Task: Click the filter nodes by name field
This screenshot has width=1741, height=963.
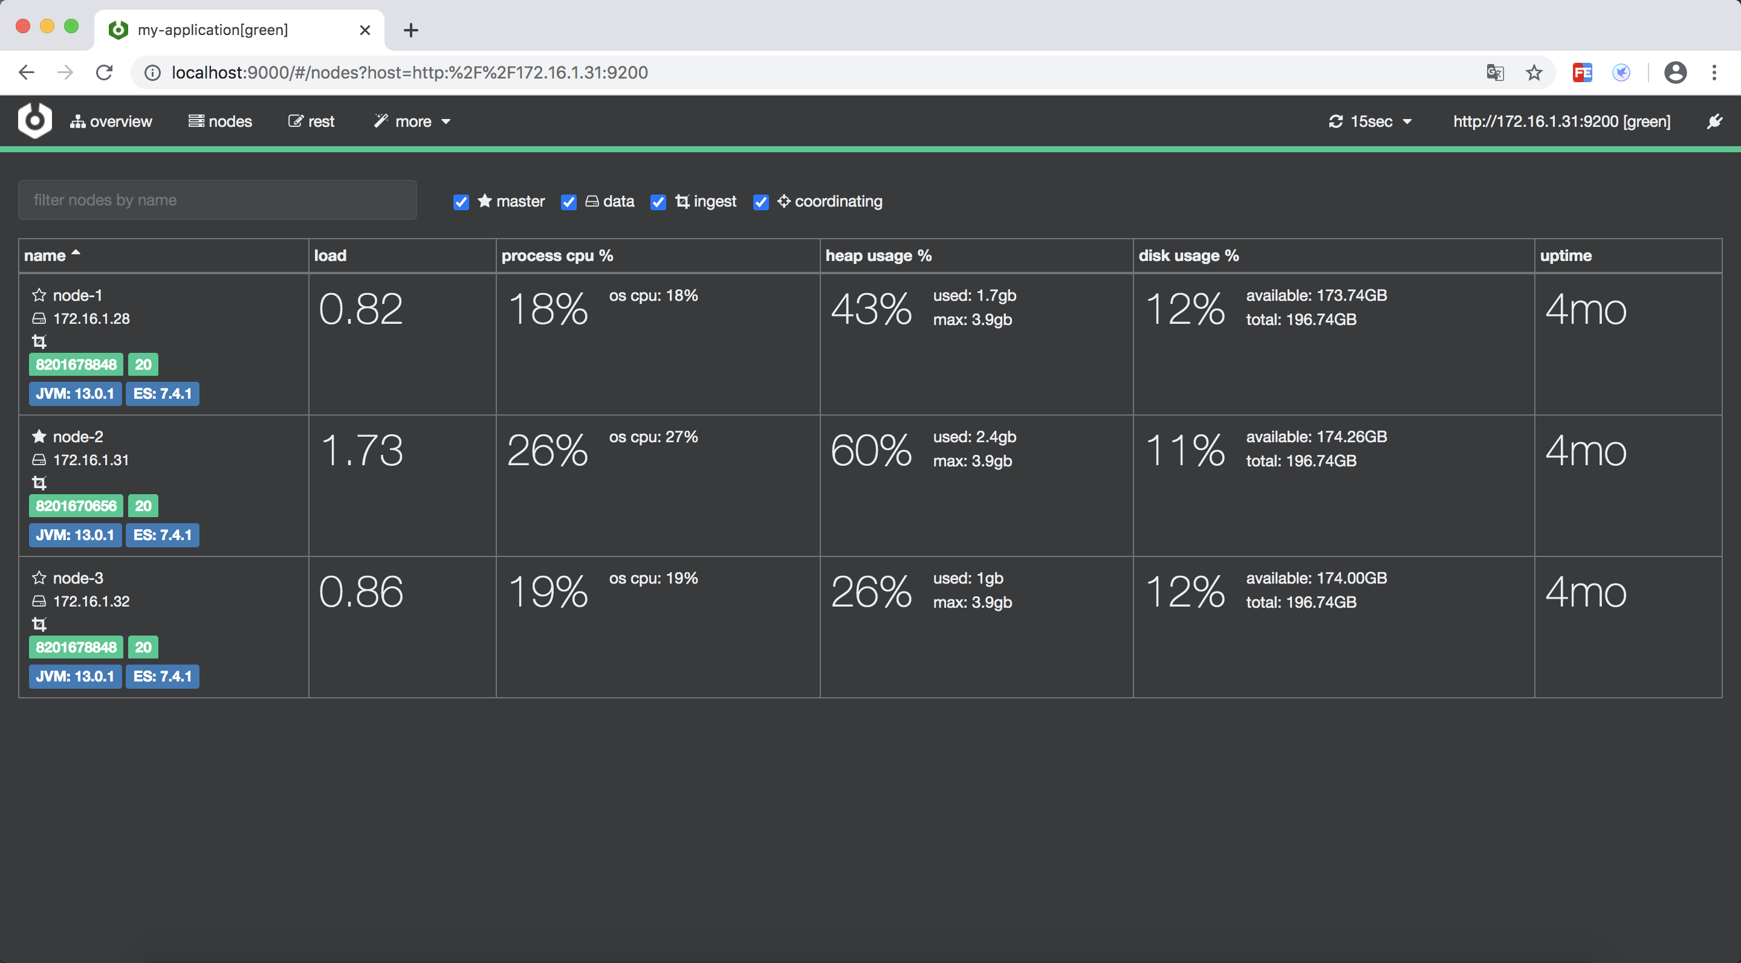Action: 217,200
